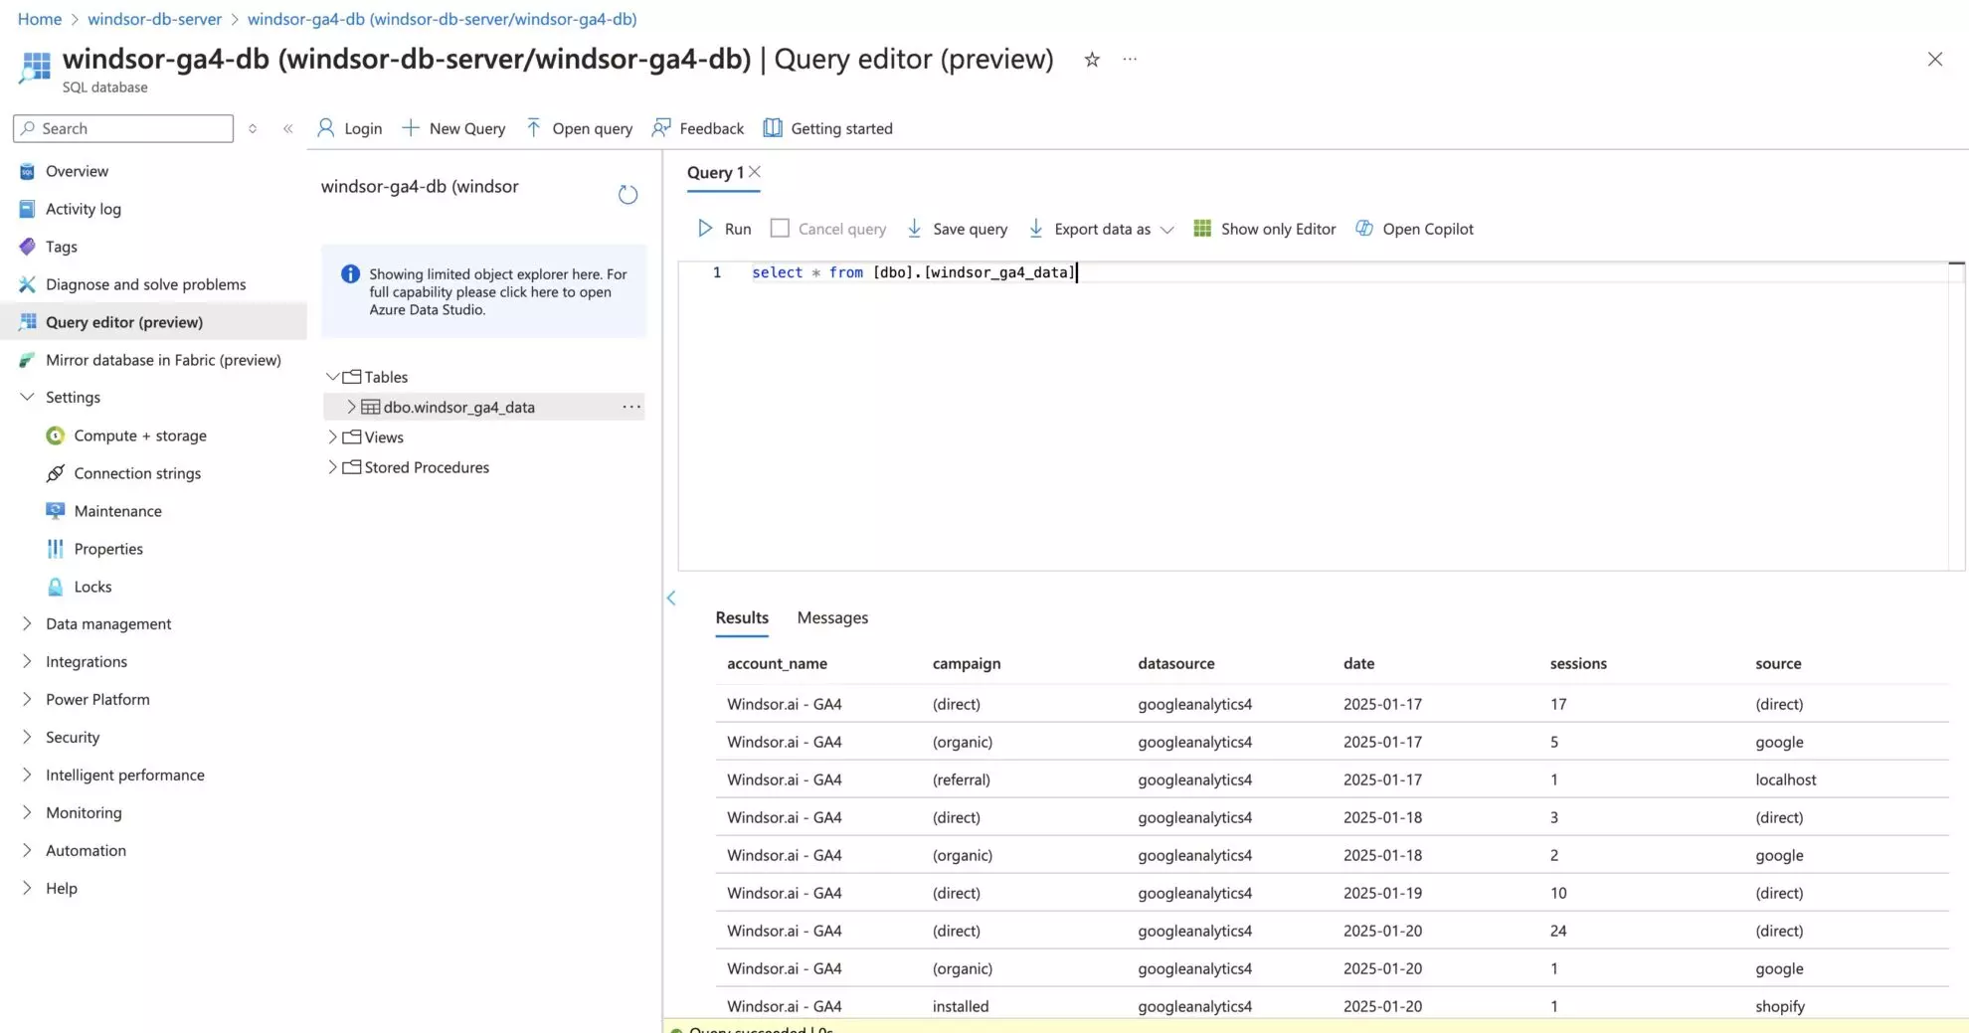Click the Show only Editor grid icon

pos(1202,229)
